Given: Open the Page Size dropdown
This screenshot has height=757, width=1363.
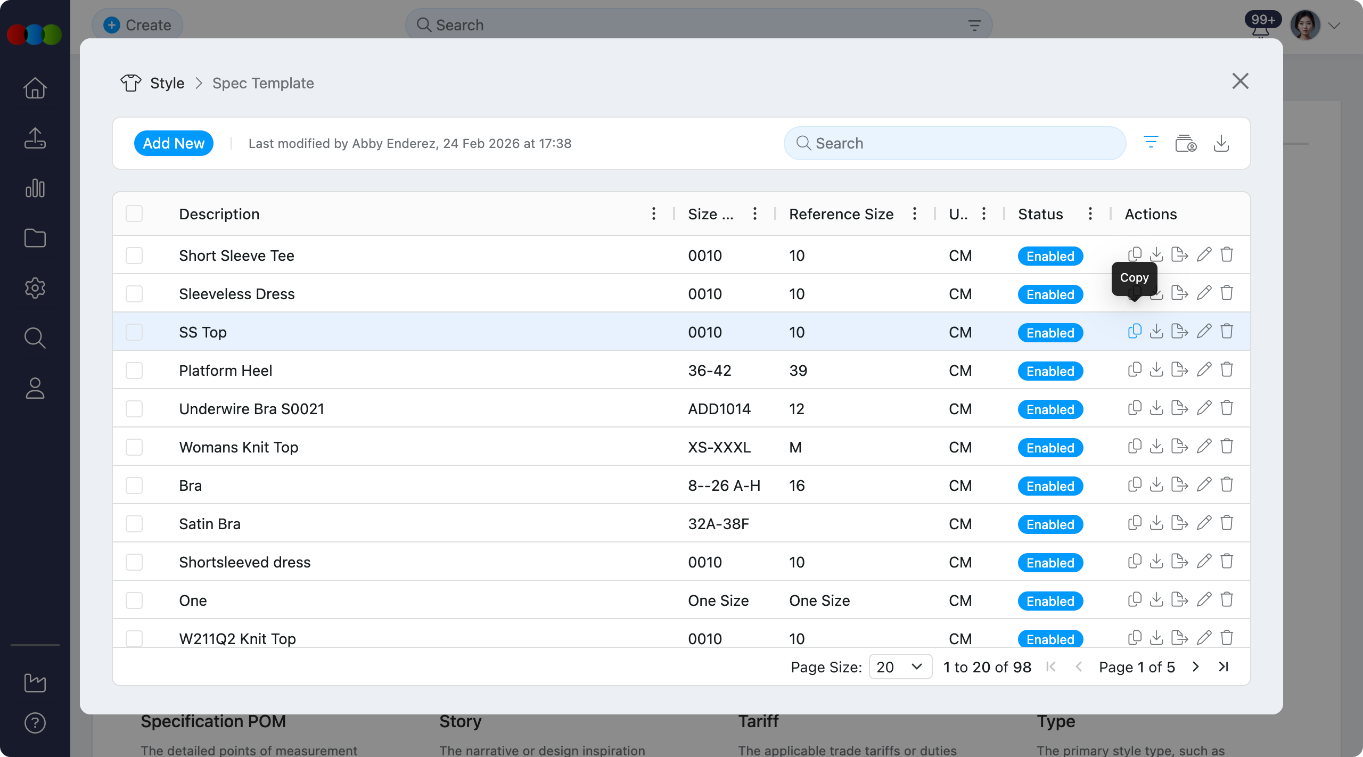Looking at the screenshot, I should pyautogui.click(x=900, y=667).
